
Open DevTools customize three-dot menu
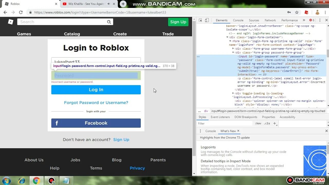320,20
